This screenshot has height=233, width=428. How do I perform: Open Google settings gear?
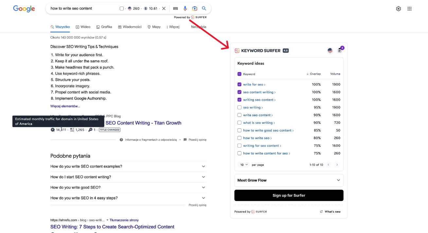(x=399, y=9)
